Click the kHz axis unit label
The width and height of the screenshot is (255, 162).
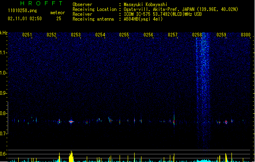tap(4, 33)
